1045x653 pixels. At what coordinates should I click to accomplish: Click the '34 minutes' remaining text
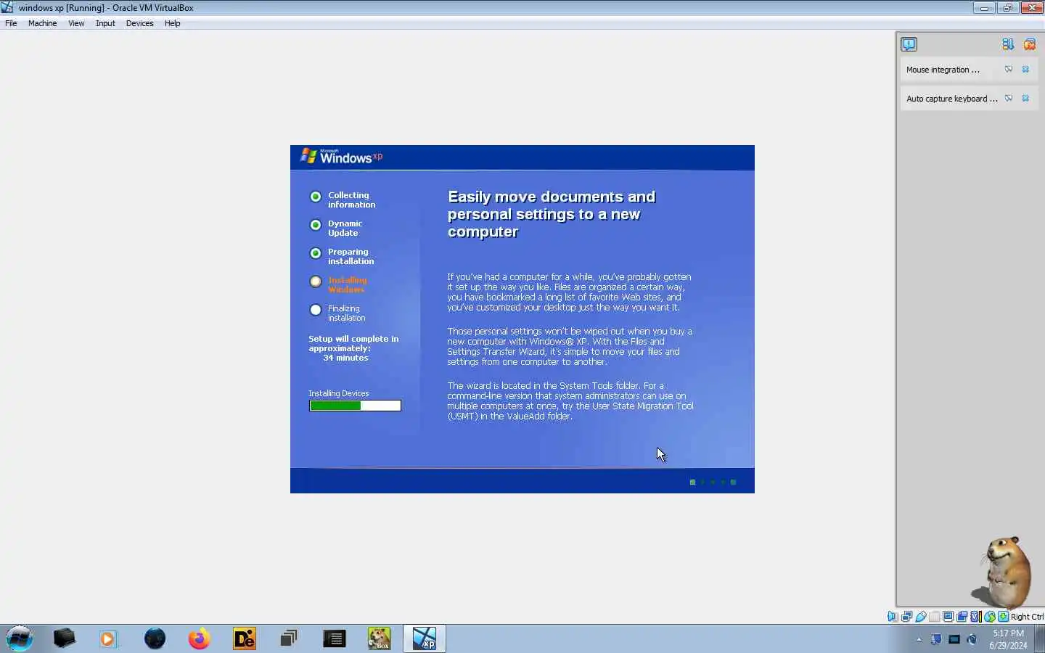[345, 358]
